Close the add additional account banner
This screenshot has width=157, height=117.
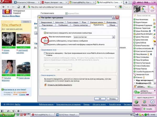point(155,90)
